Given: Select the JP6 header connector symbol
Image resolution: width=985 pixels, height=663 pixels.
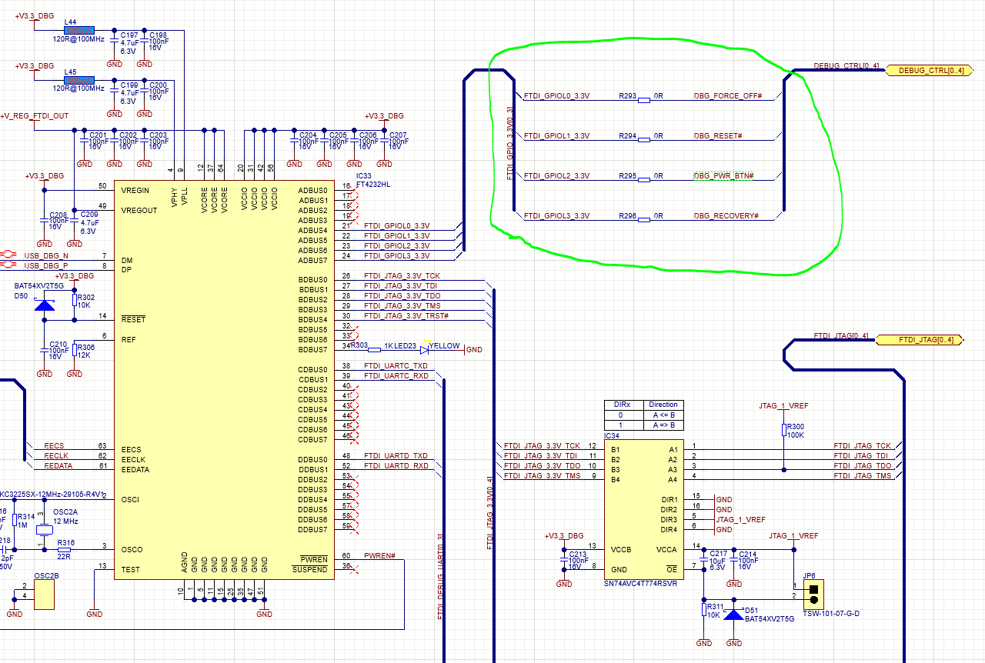Looking at the screenshot, I should pyautogui.click(x=813, y=592).
